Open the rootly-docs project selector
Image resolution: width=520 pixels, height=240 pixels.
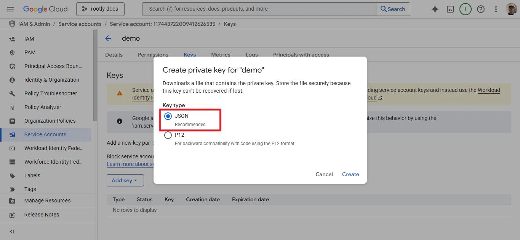pos(100,9)
